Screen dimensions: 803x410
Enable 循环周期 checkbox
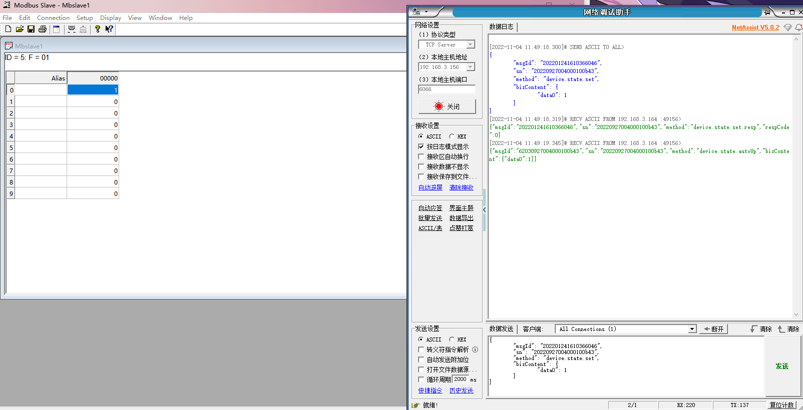tap(421, 379)
